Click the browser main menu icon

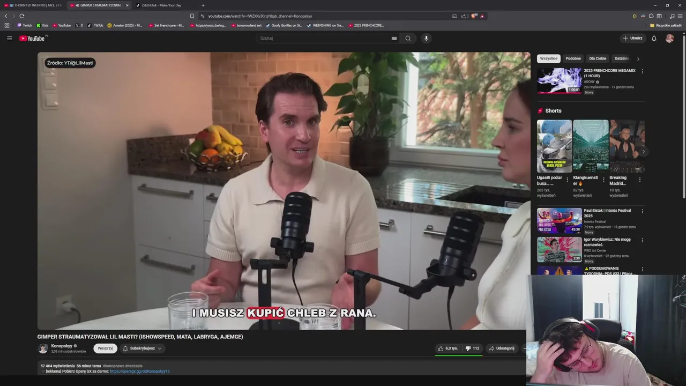click(x=680, y=16)
